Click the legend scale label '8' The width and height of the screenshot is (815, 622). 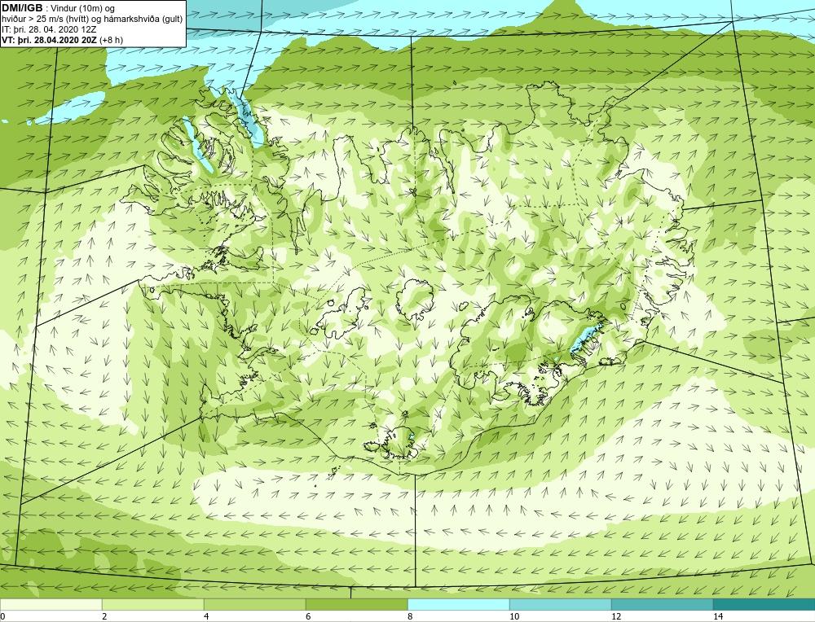[x=410, y=616]
